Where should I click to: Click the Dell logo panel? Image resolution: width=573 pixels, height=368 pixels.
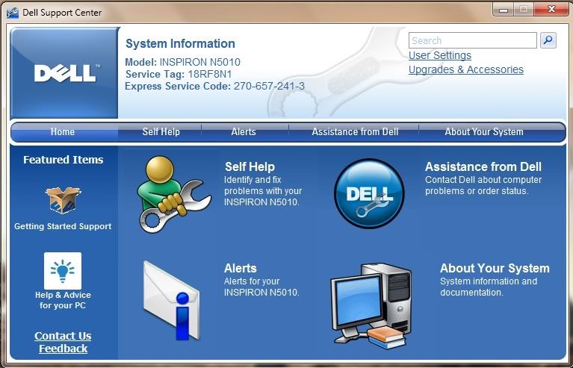coord(64,72)
